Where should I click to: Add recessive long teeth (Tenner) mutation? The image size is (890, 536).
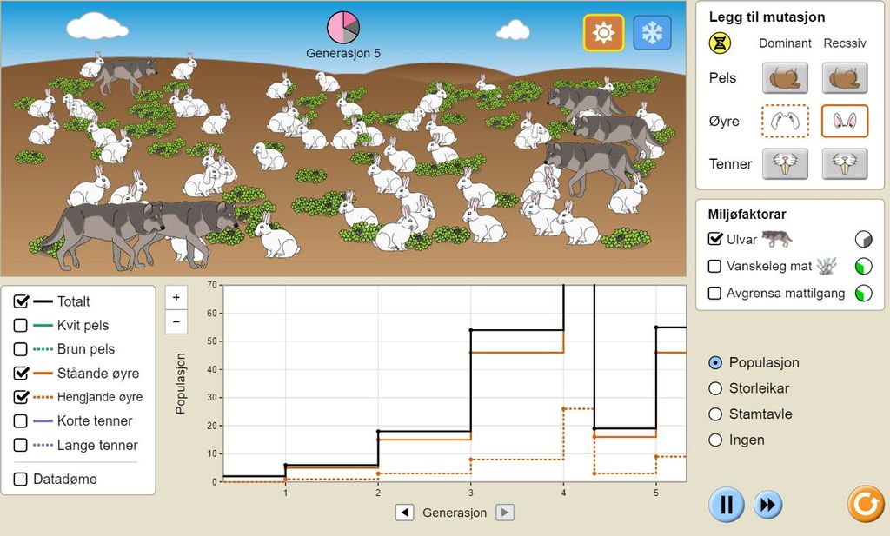point(845,163)
